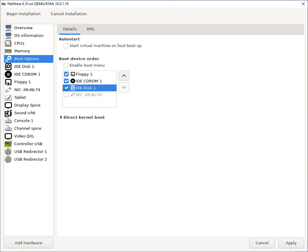The image size is (308, 252).
Task: Toggle the Enable boot menu checkbox
Action: click(66, 65)
